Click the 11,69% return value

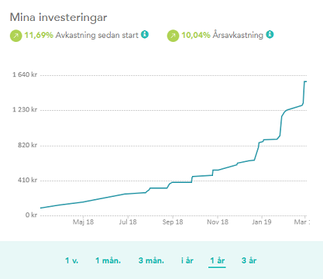[x=39, y=35]
